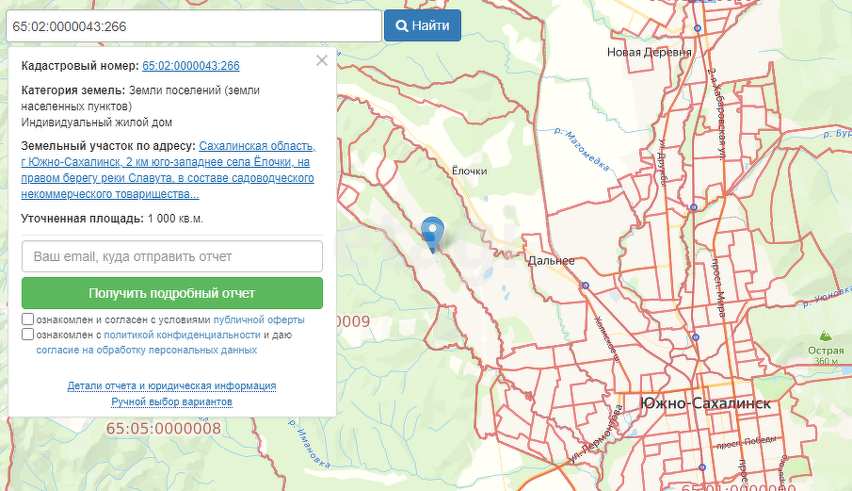Screen dimensions: 852x491
Task: Click the Ёлочки village label on map
Action: pyautogui.click(x=469, y=171)
